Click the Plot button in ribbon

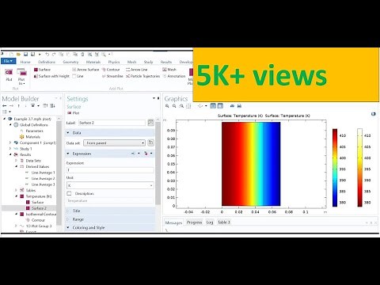[x=9, y=74]
